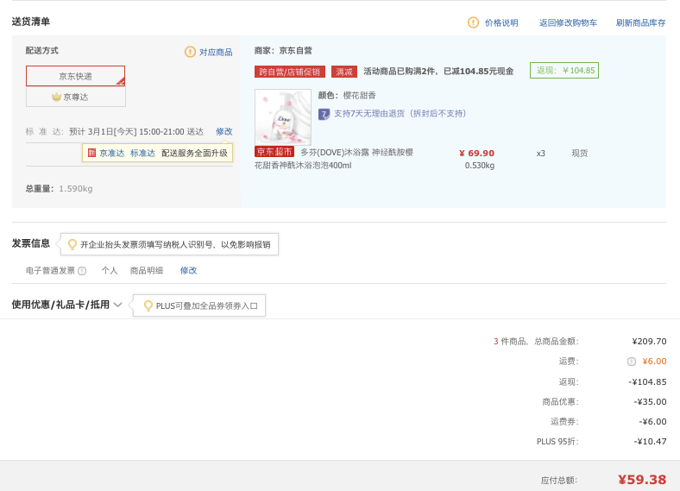
Task: Go back via 返回修改购物车
Action: tap(568, 22)
